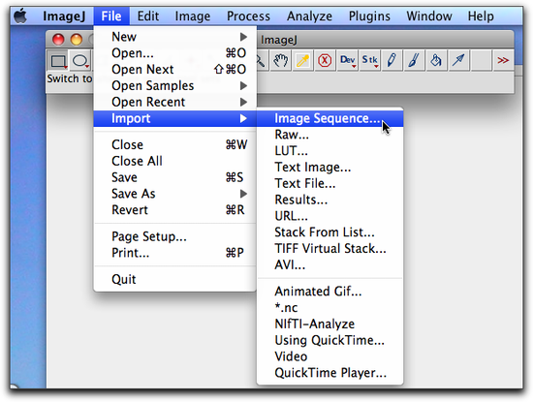Click the empty tool slot in the toolbar

coord(481,60)
